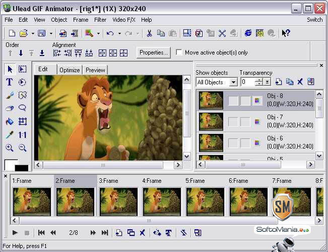Click the Align Left icon
328x252 pixels.
57,53
